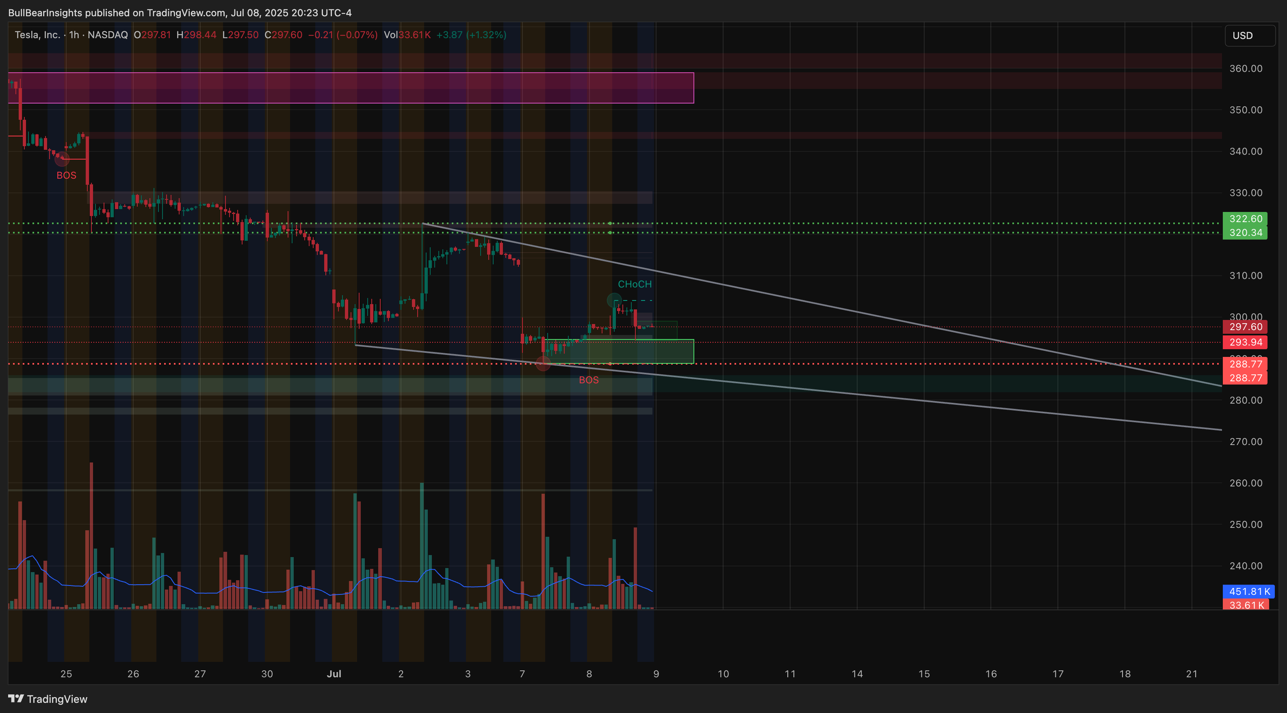Click the 280.00 price axis tick
This screenshot has width=1287, height=713.
coord(1246,400)
